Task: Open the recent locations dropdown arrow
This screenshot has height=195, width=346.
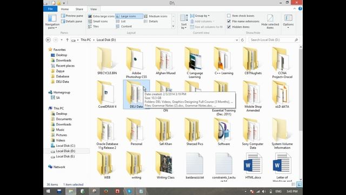Action: [x=62, y=40]
